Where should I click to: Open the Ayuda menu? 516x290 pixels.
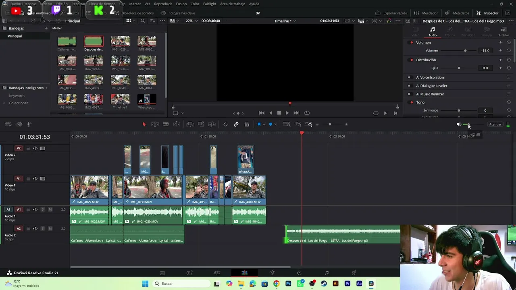(254, 4)
